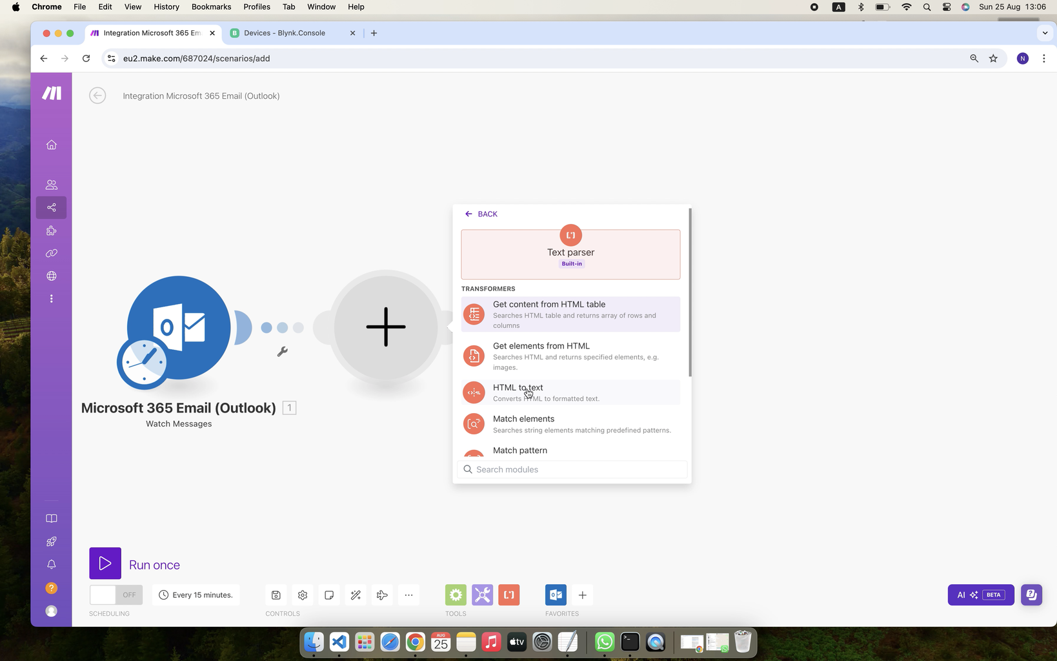
Task: Bookmark this page with the star icon
Action: tap(993, 58)
